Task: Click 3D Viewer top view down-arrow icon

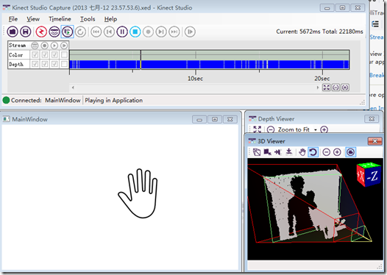Action: point(288,152)
